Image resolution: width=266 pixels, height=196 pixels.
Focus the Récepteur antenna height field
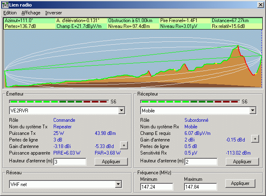click(201, 162)
